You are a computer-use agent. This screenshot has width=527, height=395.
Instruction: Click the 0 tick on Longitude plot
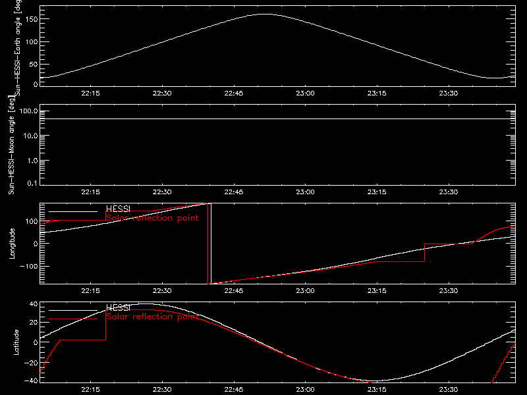36,244
